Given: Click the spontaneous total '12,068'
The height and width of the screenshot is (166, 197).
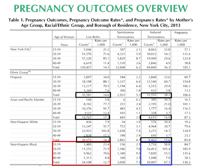Looking at the screenshot, I should 120,67.
